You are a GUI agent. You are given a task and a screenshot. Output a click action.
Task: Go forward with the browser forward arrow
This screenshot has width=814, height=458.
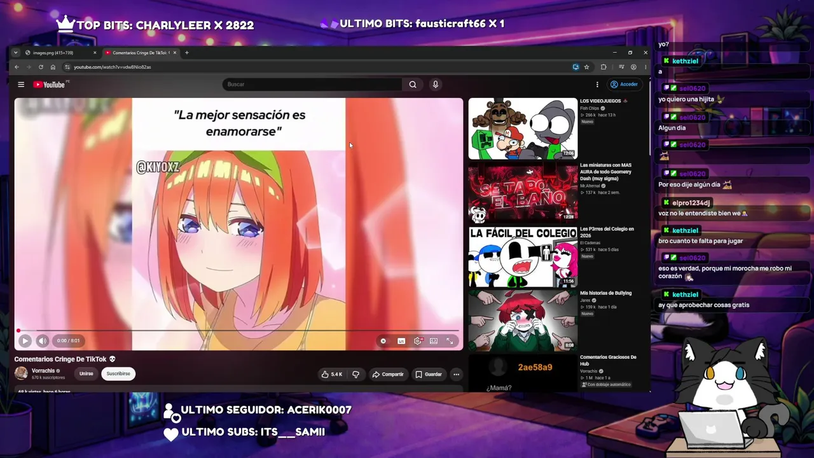[x=29, y=67]
